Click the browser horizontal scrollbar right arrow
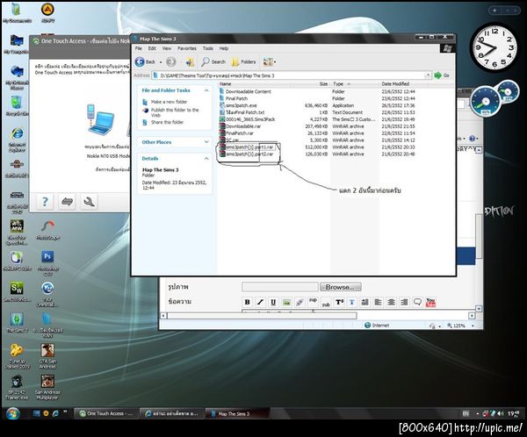Image resolution: width=527 pixels, height=437 pixels. [472, 316]
